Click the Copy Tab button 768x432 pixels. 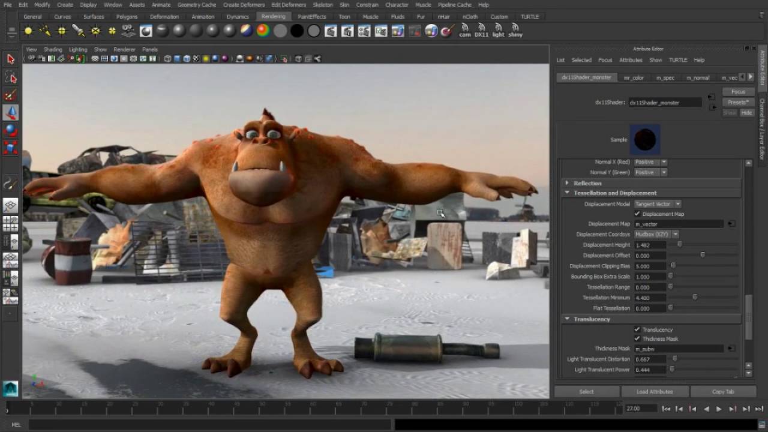click(723, 392)
